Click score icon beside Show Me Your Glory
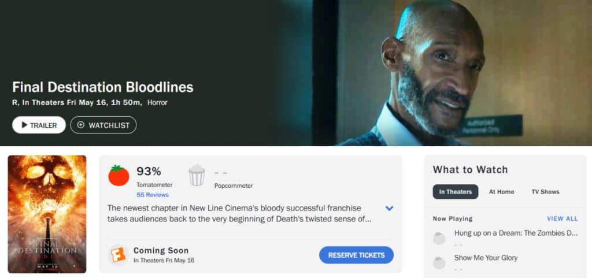This screenshot has width=592, height=278. click(439, 262)
